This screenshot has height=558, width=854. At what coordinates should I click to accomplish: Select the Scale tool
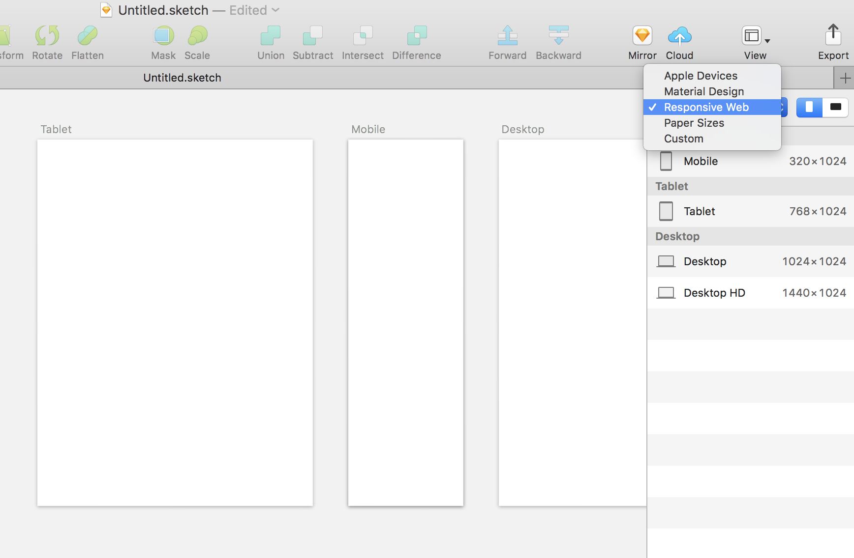tap(197, 36)
